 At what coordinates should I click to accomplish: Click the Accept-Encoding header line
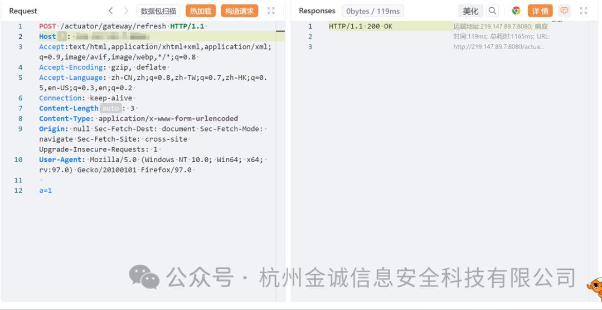pos(103,67)
